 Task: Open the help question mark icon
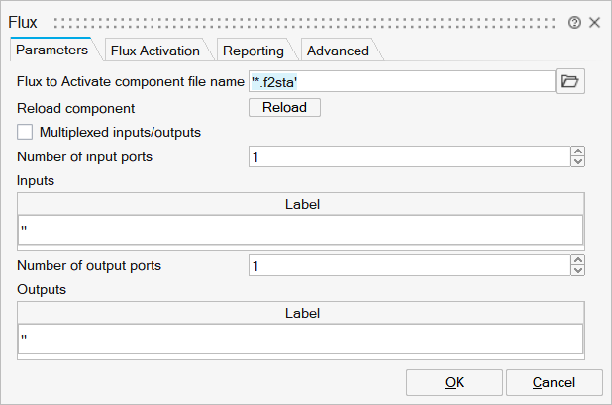tap(574, 22)
